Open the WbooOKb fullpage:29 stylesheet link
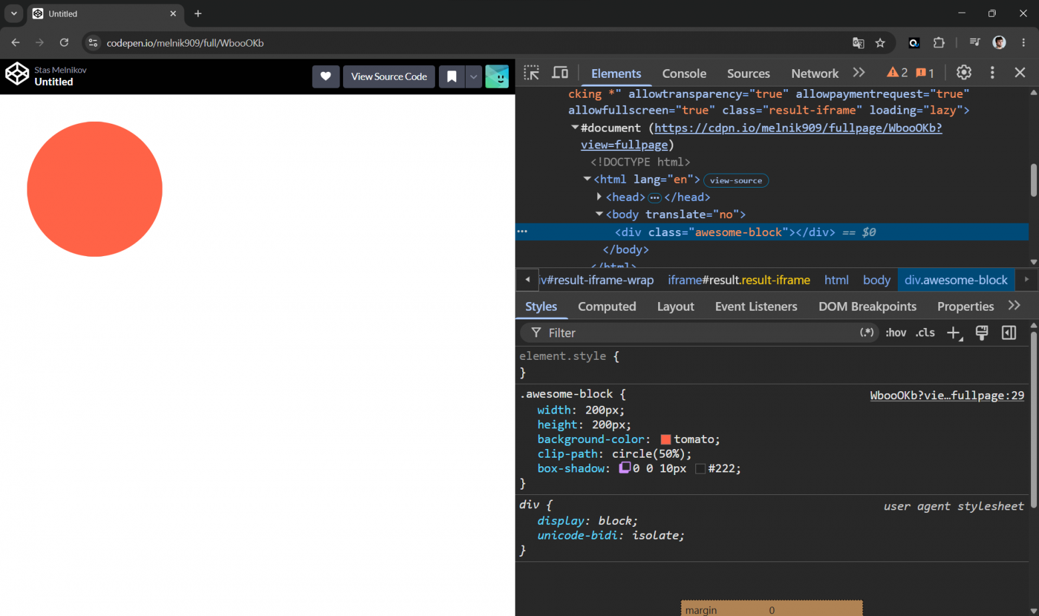The image size is (1039, 616). coord(947,395)
